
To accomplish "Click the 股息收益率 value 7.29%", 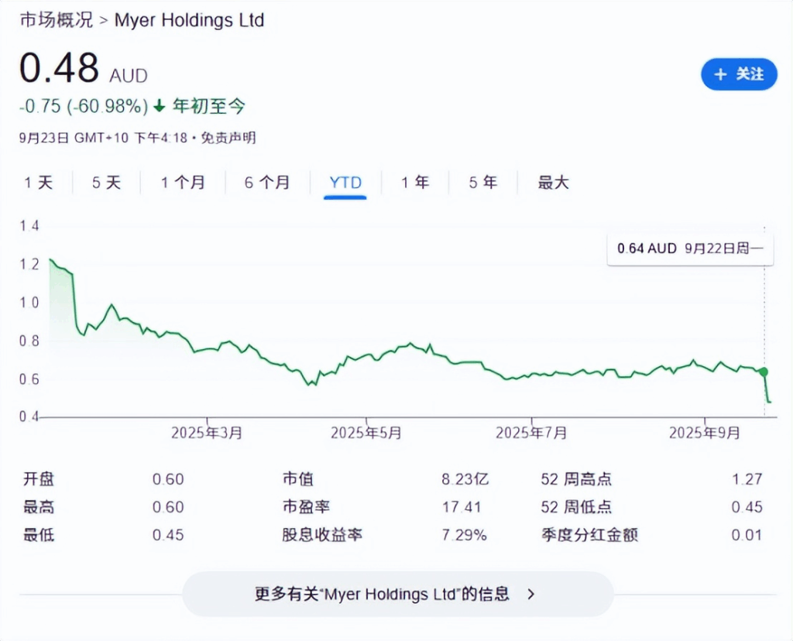I will (465, 535).
